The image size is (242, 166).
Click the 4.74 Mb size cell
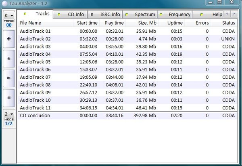coord(147,39)
